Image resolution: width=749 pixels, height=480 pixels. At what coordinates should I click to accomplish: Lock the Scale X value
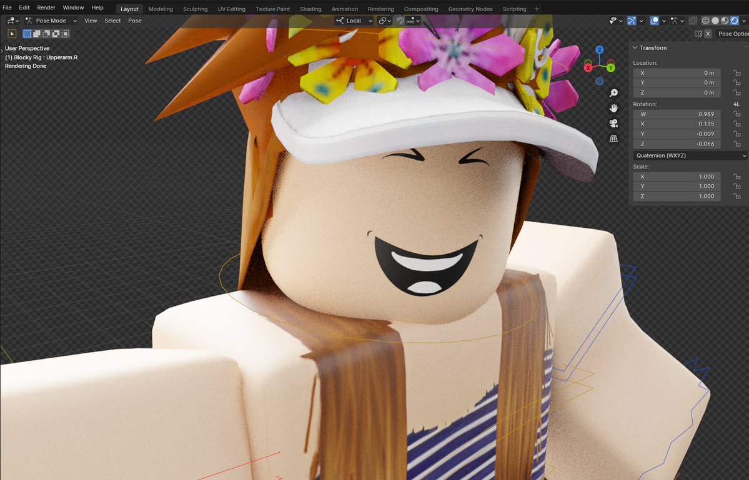point(737,177)
